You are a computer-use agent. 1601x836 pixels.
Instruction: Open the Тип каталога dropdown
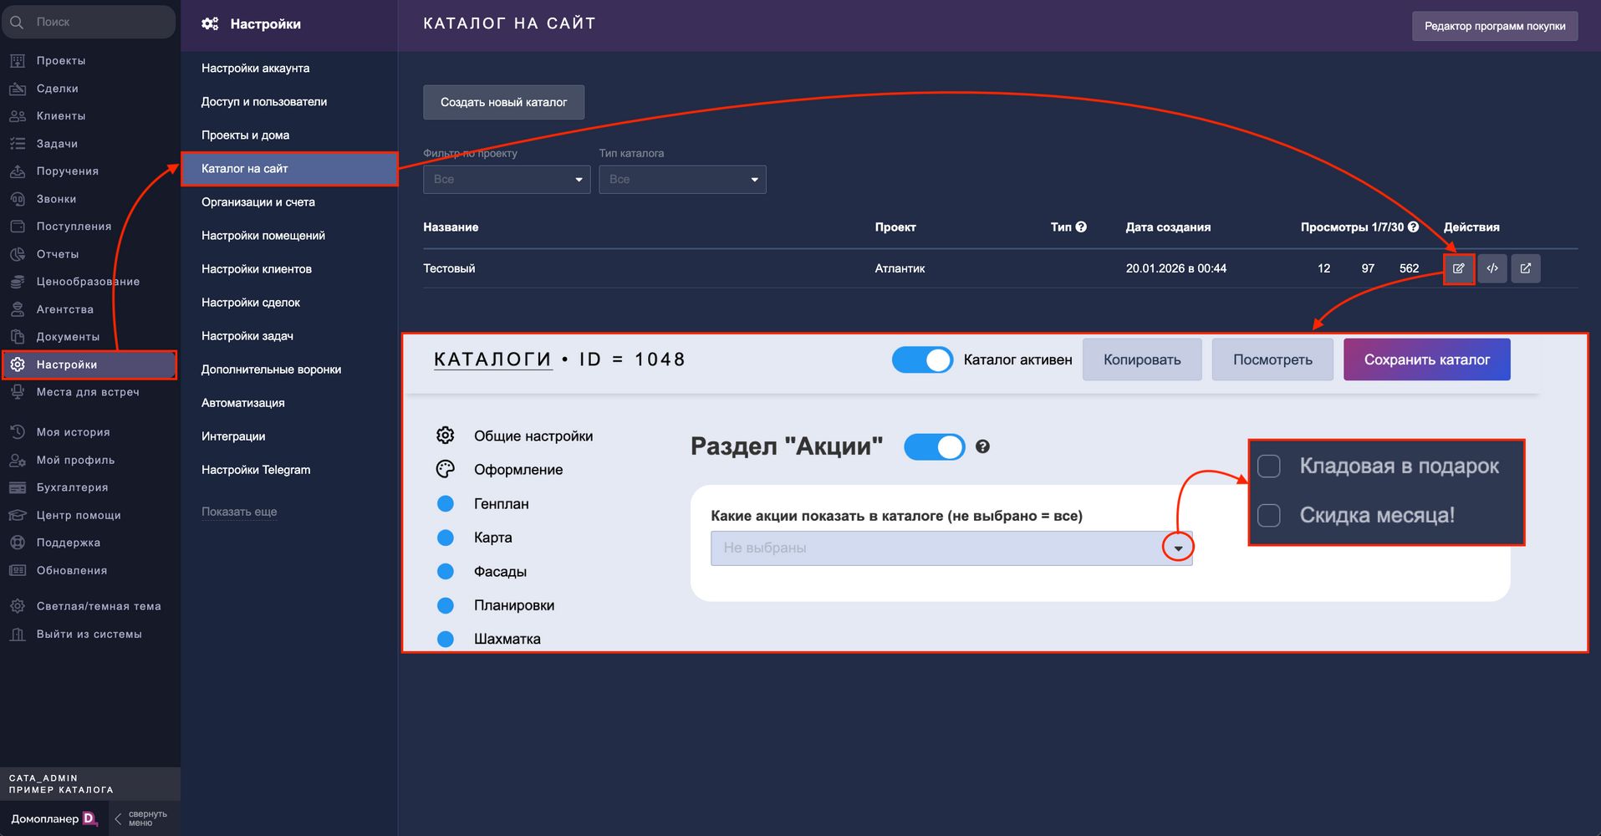682,179
